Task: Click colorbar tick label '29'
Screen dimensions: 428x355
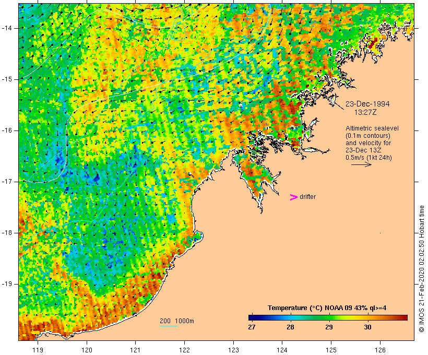Action: click(329, 327)
